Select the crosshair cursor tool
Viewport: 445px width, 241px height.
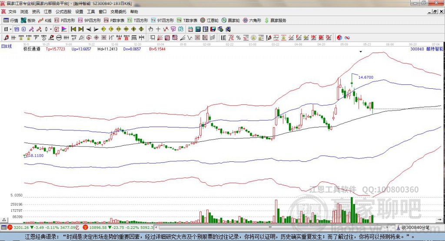158,29
